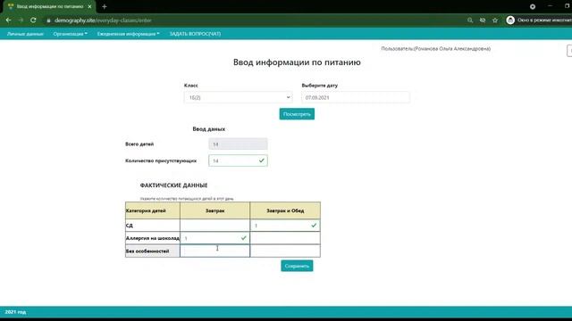572x321 pixels.
Task: Click СД row 'Завтрак и Обед' input
Action: 285,226
